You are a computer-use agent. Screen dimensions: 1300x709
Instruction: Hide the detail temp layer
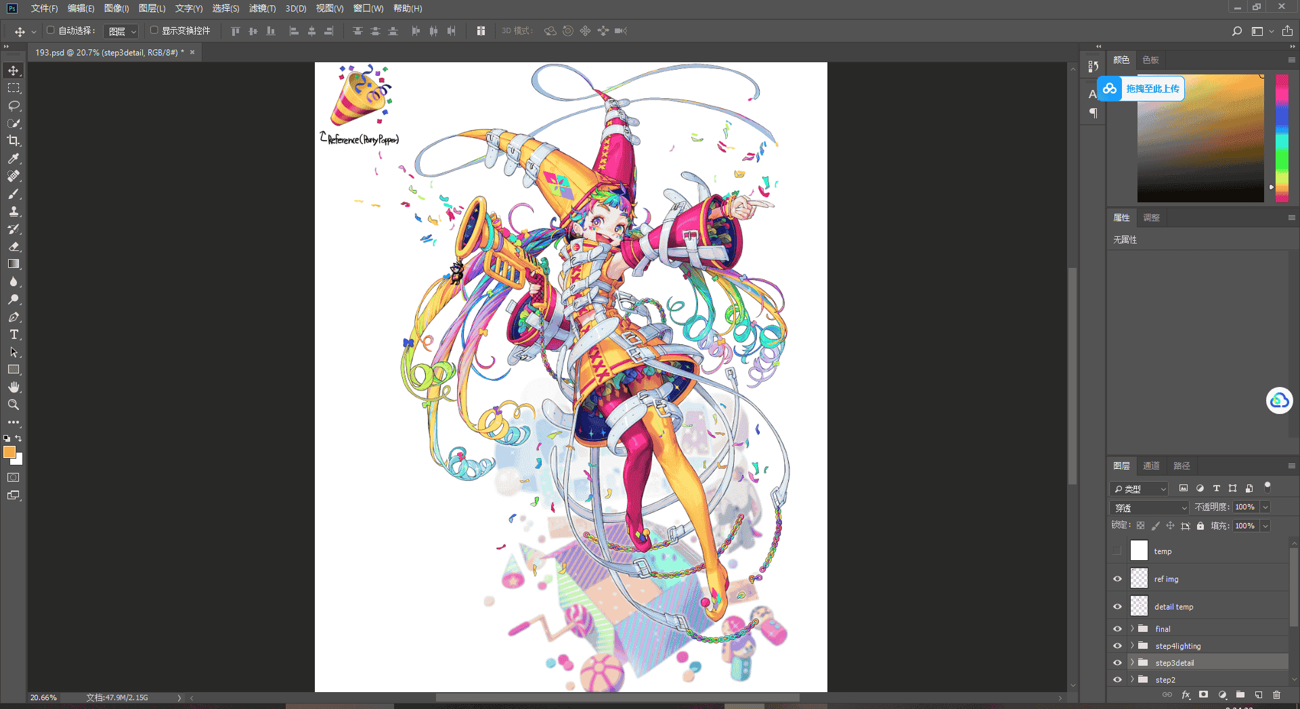pyautogui.click(x=1117, y=607)
